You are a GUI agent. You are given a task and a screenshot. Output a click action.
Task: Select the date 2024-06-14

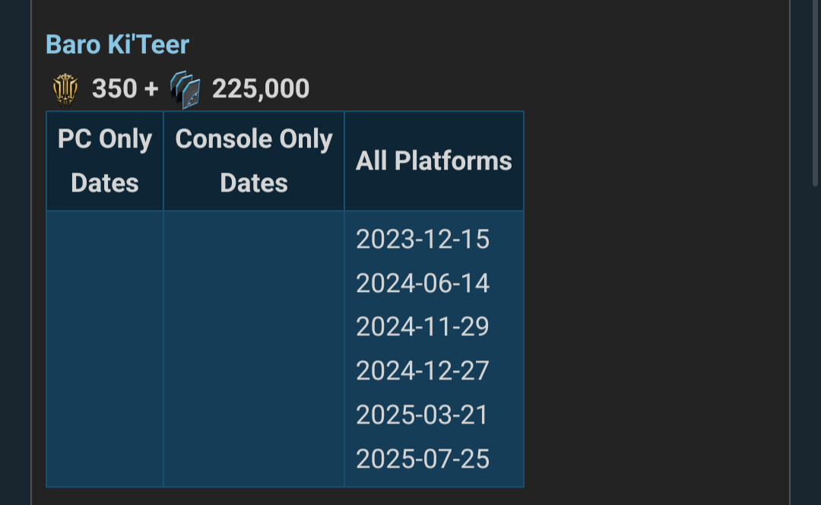[423, 284]
